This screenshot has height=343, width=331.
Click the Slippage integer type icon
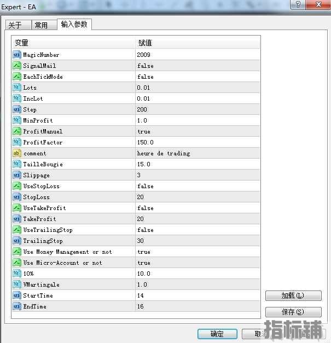pos(16,175)
